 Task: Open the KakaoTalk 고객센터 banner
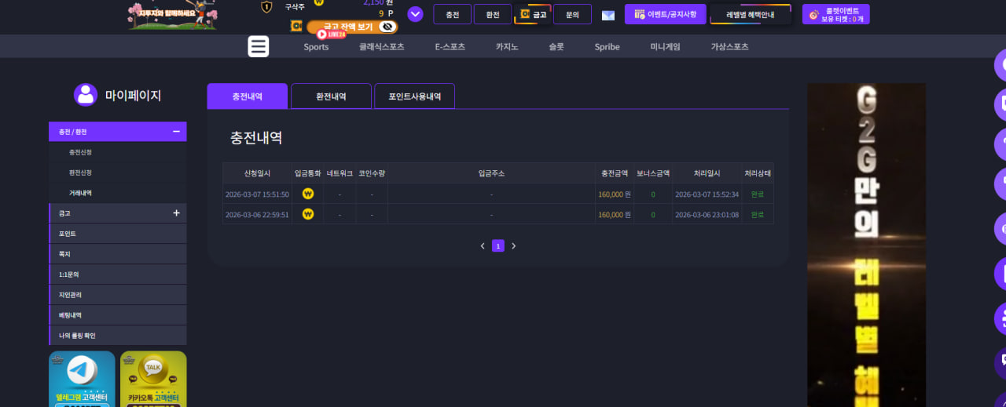pyautogui.click(x=153, y=379)
